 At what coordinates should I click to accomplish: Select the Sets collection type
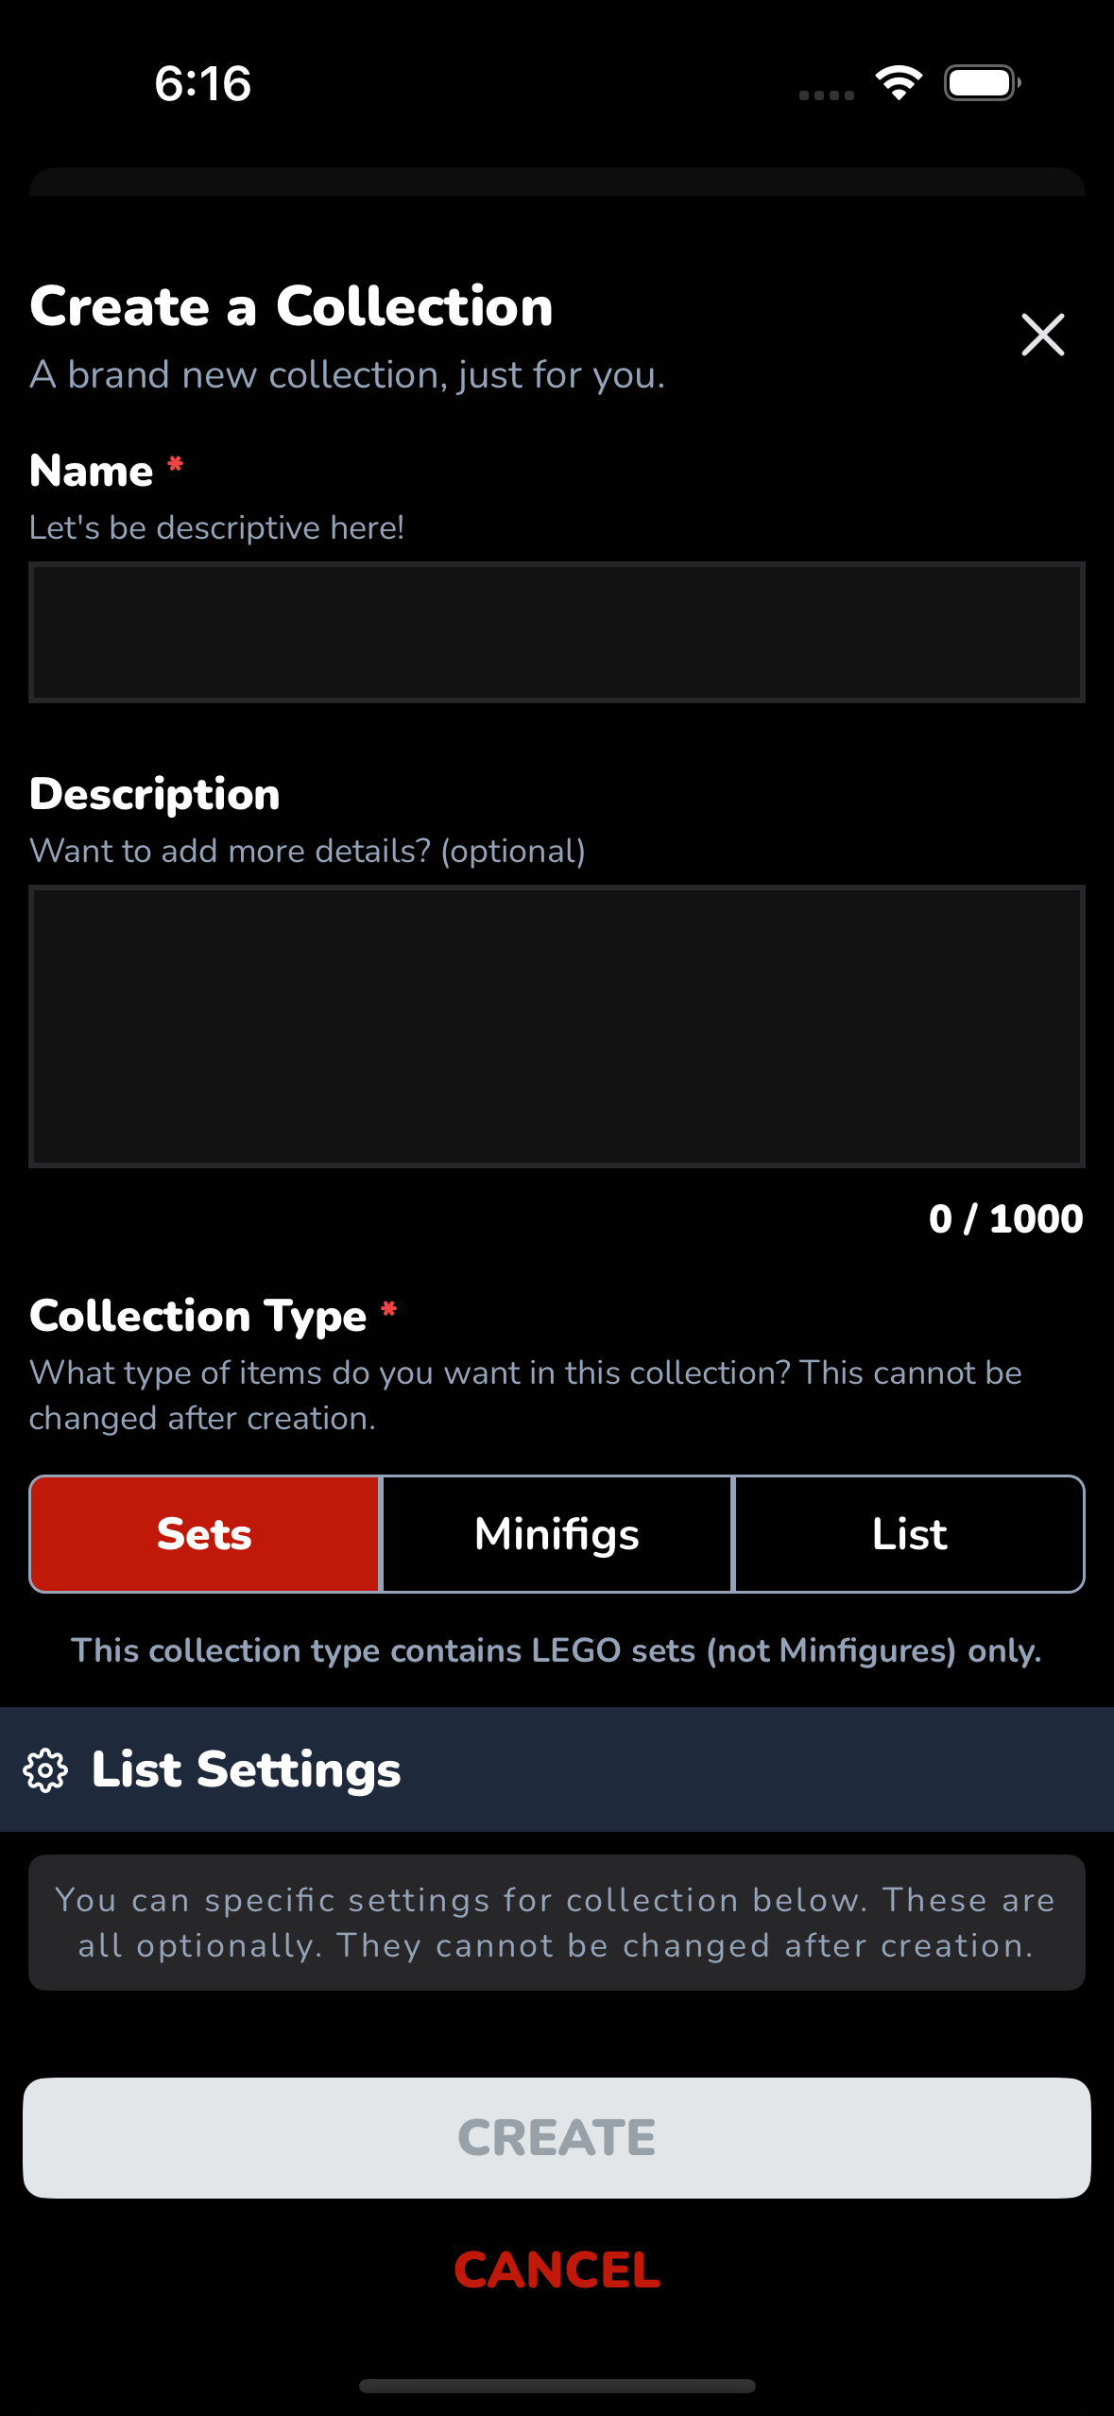205,1534
